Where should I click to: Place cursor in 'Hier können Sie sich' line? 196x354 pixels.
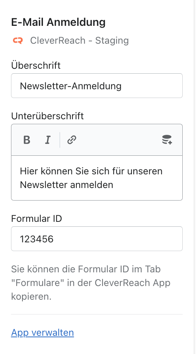pos(91,171)
